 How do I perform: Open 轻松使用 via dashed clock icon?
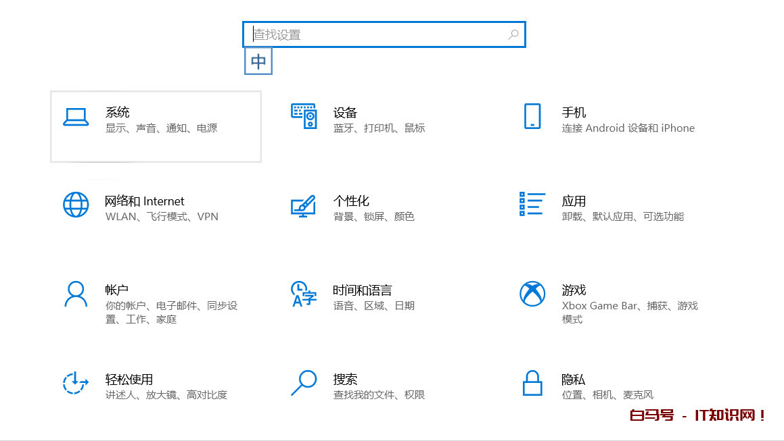click(x=76, y=383)
